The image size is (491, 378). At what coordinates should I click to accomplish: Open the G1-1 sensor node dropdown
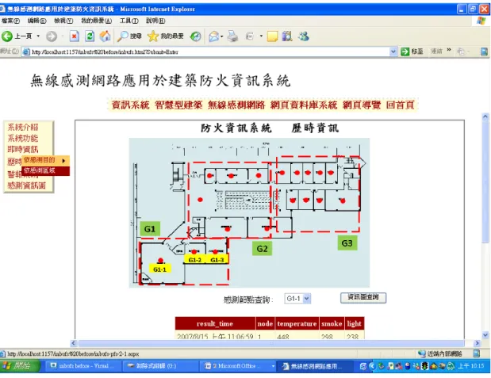(297, 299)
